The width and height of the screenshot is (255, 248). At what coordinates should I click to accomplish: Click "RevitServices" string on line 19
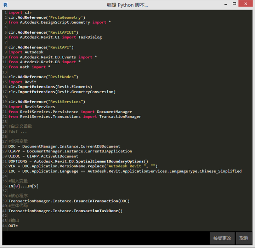(x=66, y=102)
